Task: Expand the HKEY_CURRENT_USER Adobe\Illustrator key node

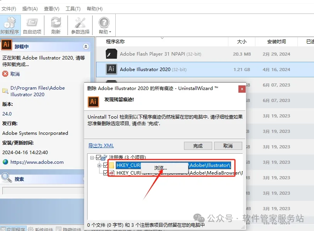Action: coord(99,165)
